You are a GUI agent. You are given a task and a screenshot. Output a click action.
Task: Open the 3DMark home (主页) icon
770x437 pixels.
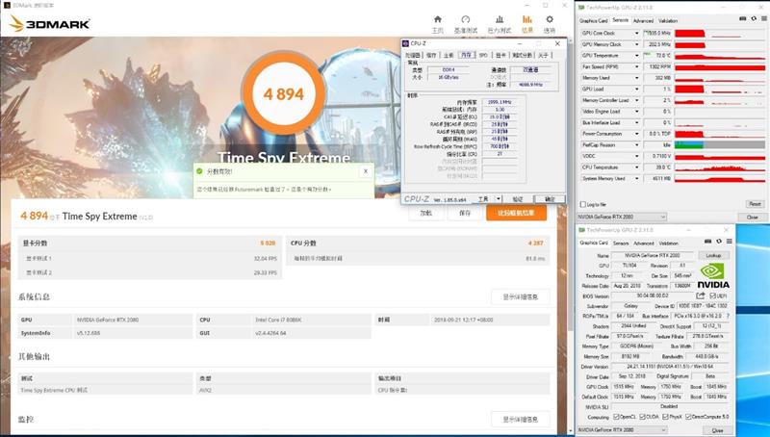pyautogui.click(x=438, y=19)
